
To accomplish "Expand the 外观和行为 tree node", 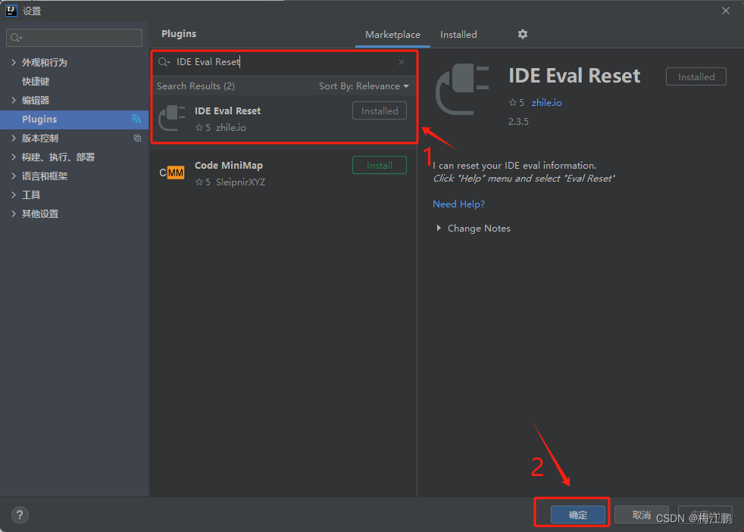I will click(x=14, y=62).
